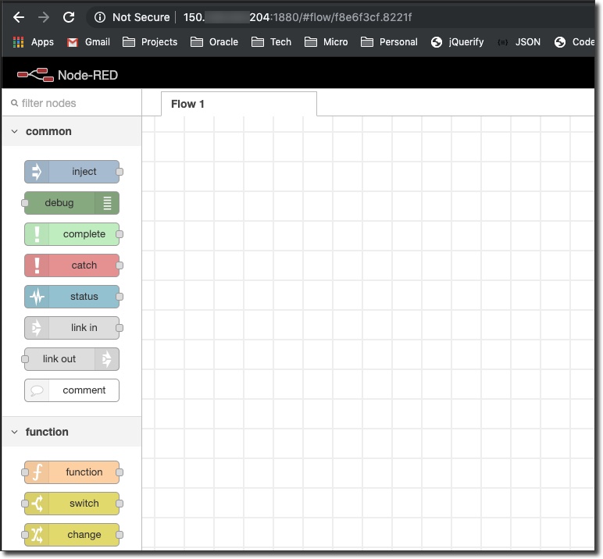Collapse the common palette category
Screen dimensions: 603x559
[x=15, y=131]
